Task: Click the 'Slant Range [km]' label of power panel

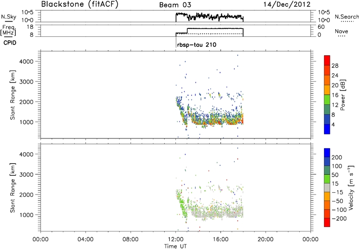Action: point(13,95)
